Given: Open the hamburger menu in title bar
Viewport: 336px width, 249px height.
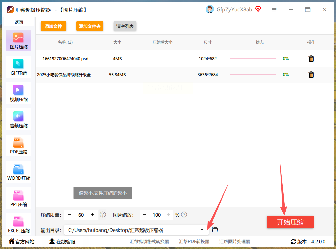Looking at the screenshot, I should click(274, 10).
